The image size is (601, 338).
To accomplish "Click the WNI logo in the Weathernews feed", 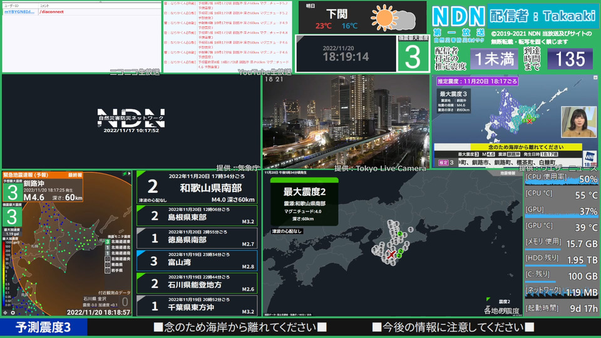I will point(590,158).
